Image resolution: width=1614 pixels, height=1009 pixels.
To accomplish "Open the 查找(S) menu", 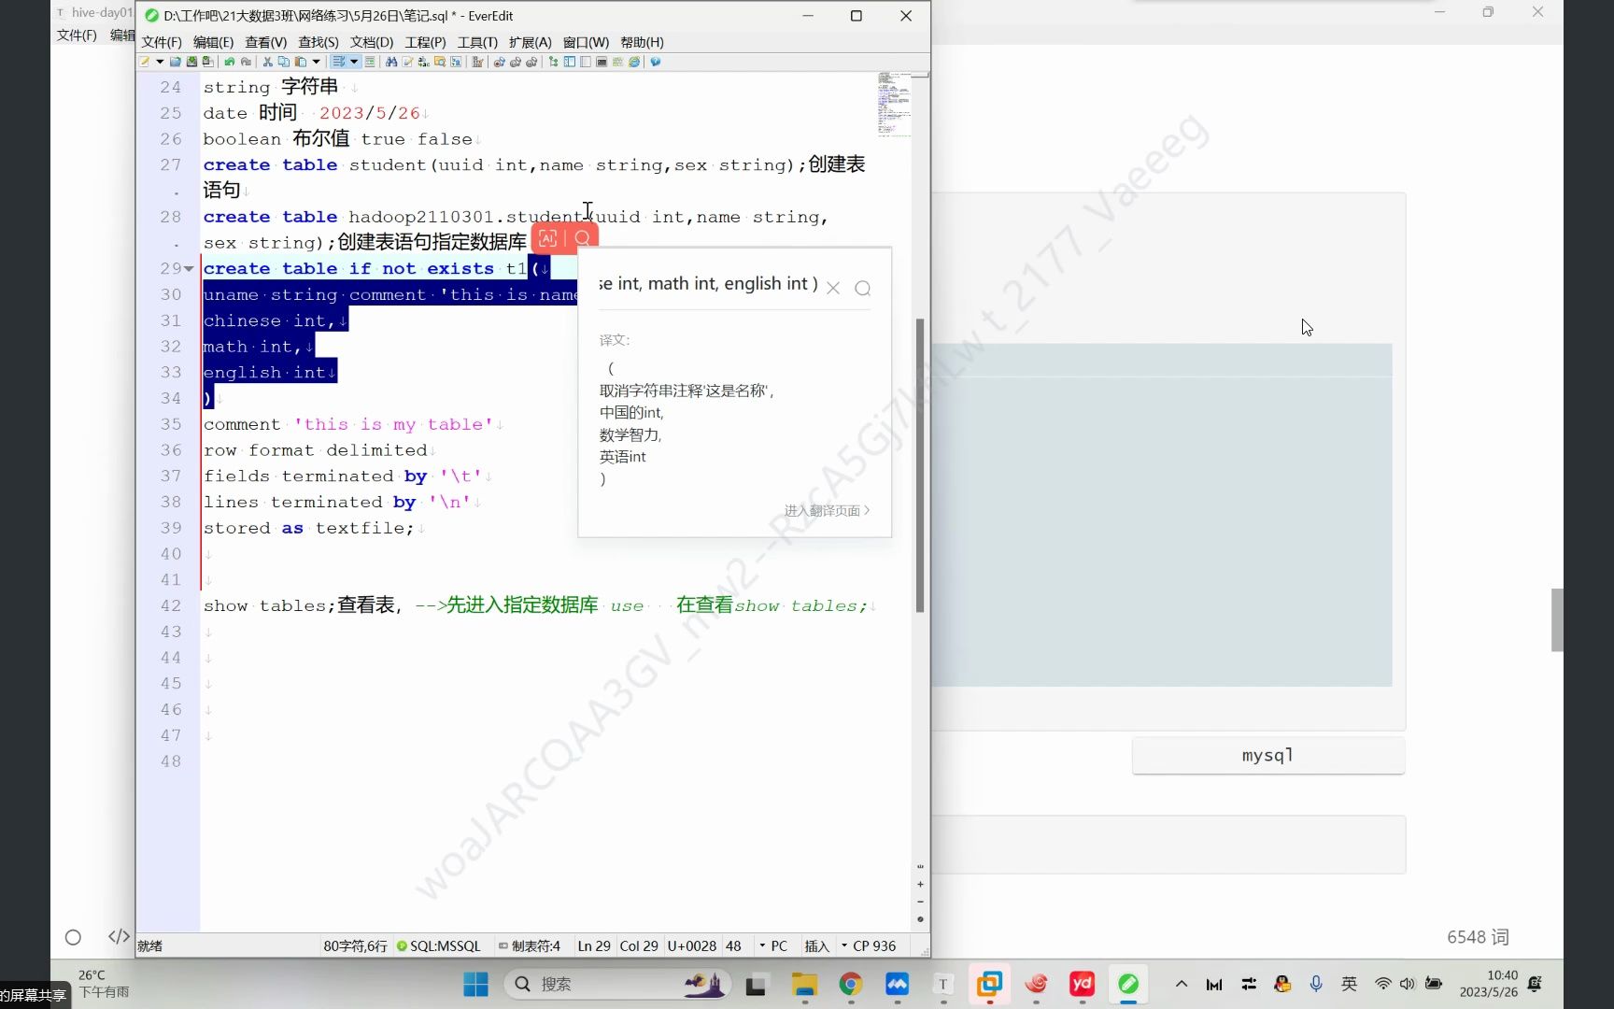I will pyautogui.click(x=318, y=42).
